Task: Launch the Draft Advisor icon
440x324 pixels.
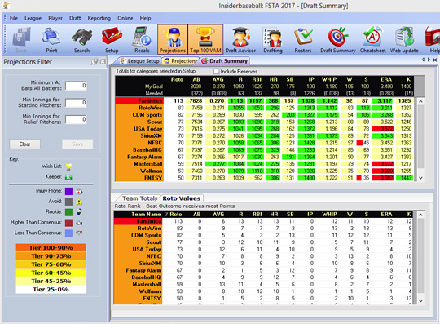Action: pos(240,39)
